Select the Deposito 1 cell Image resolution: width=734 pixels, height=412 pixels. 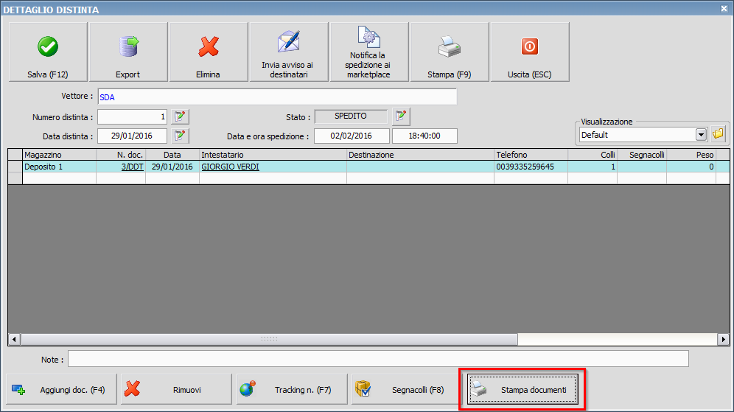59,167
